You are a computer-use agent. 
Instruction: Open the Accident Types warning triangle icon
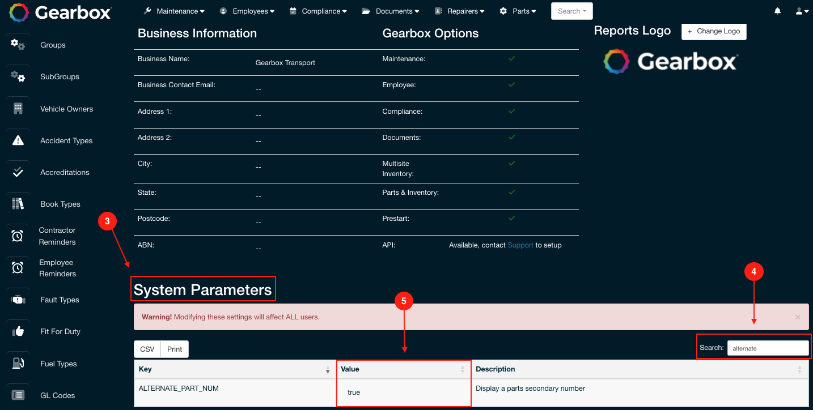(x=18, y=140)
